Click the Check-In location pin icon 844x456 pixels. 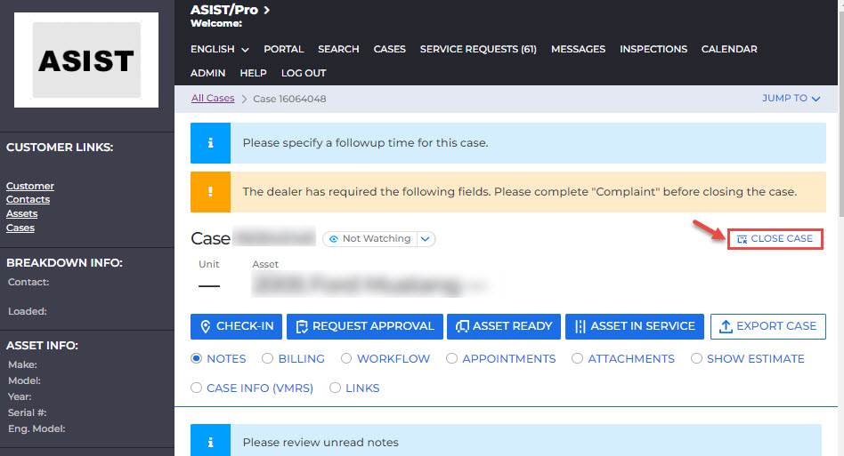[x=205, y=326]
